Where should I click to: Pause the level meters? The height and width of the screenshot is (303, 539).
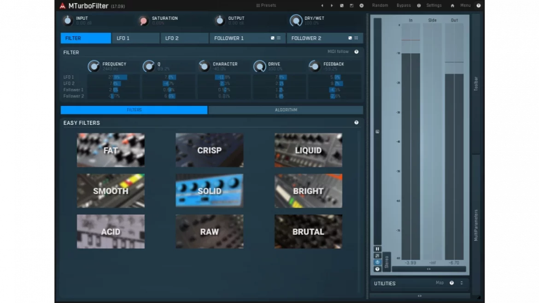[377, 249]
